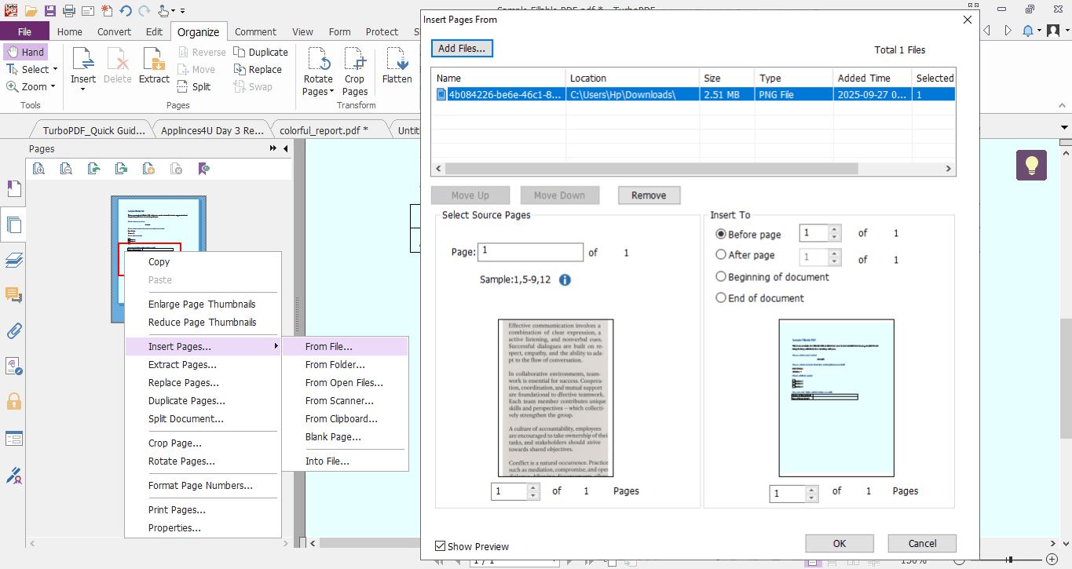Click in the source Page number field

pyautogui.click(x=530, y=252)
